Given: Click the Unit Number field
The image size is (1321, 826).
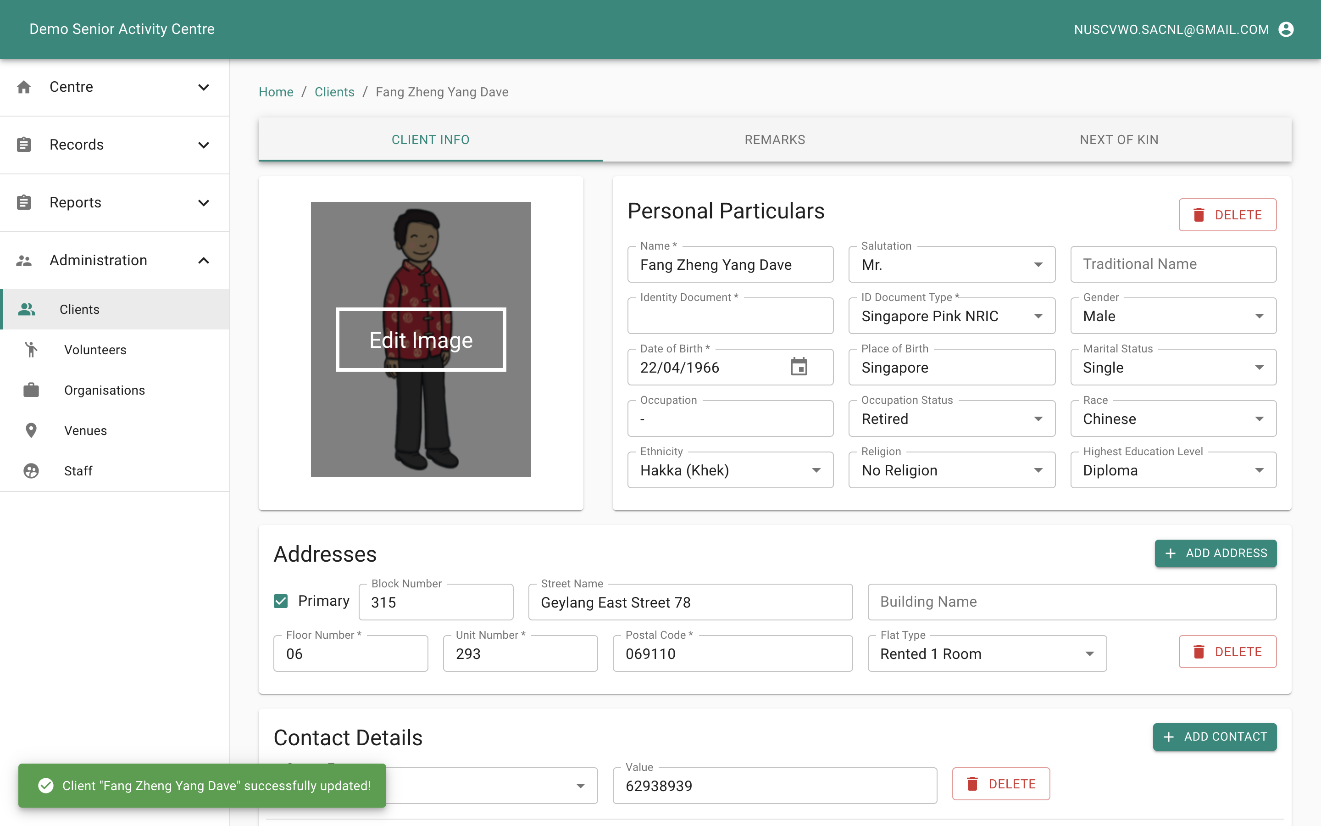Looking at the screenshot, I should click(520, 653).
